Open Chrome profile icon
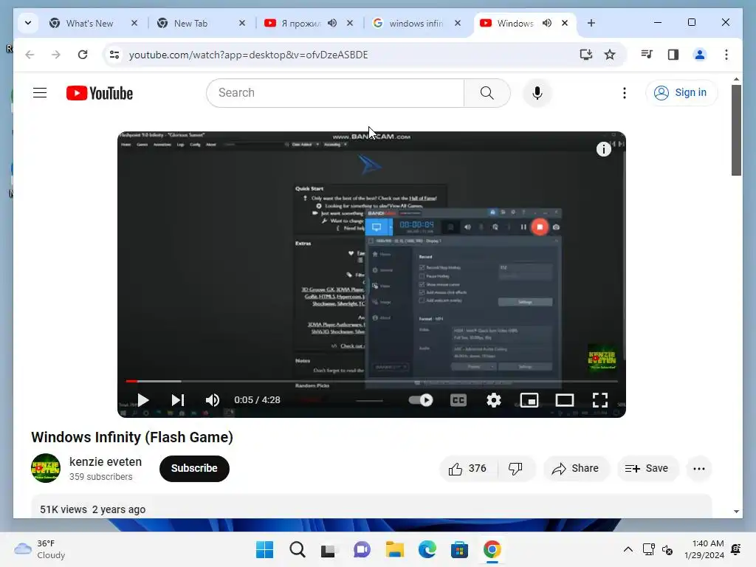 pyautogui.click(x=700, y=55)
